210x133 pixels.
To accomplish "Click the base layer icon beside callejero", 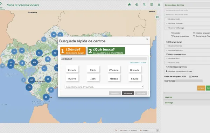I will (x=141, y=130).
